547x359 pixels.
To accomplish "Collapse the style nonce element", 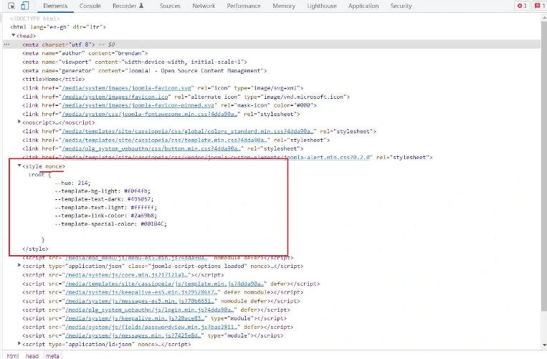I will (19, 166).
